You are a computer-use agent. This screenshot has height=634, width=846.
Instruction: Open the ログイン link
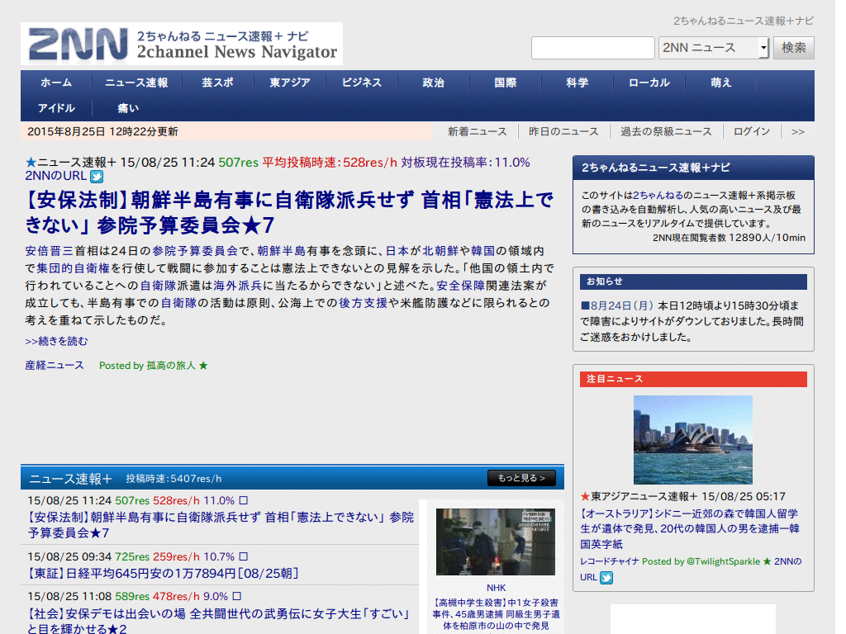pos(753,131)
